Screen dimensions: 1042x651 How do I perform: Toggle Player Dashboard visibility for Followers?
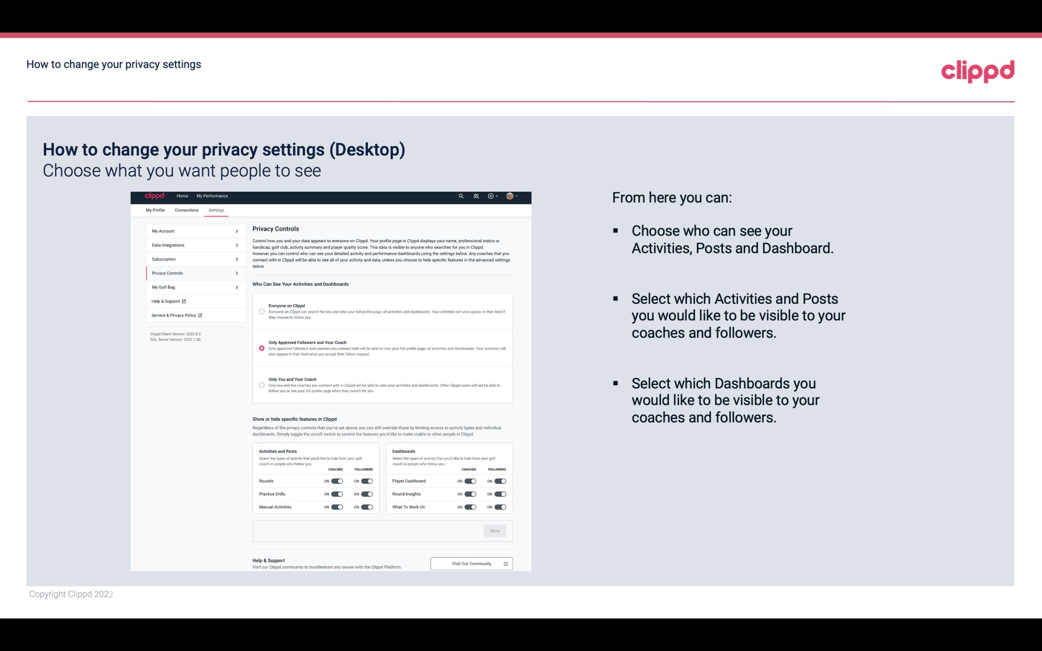tap(500, 480)
